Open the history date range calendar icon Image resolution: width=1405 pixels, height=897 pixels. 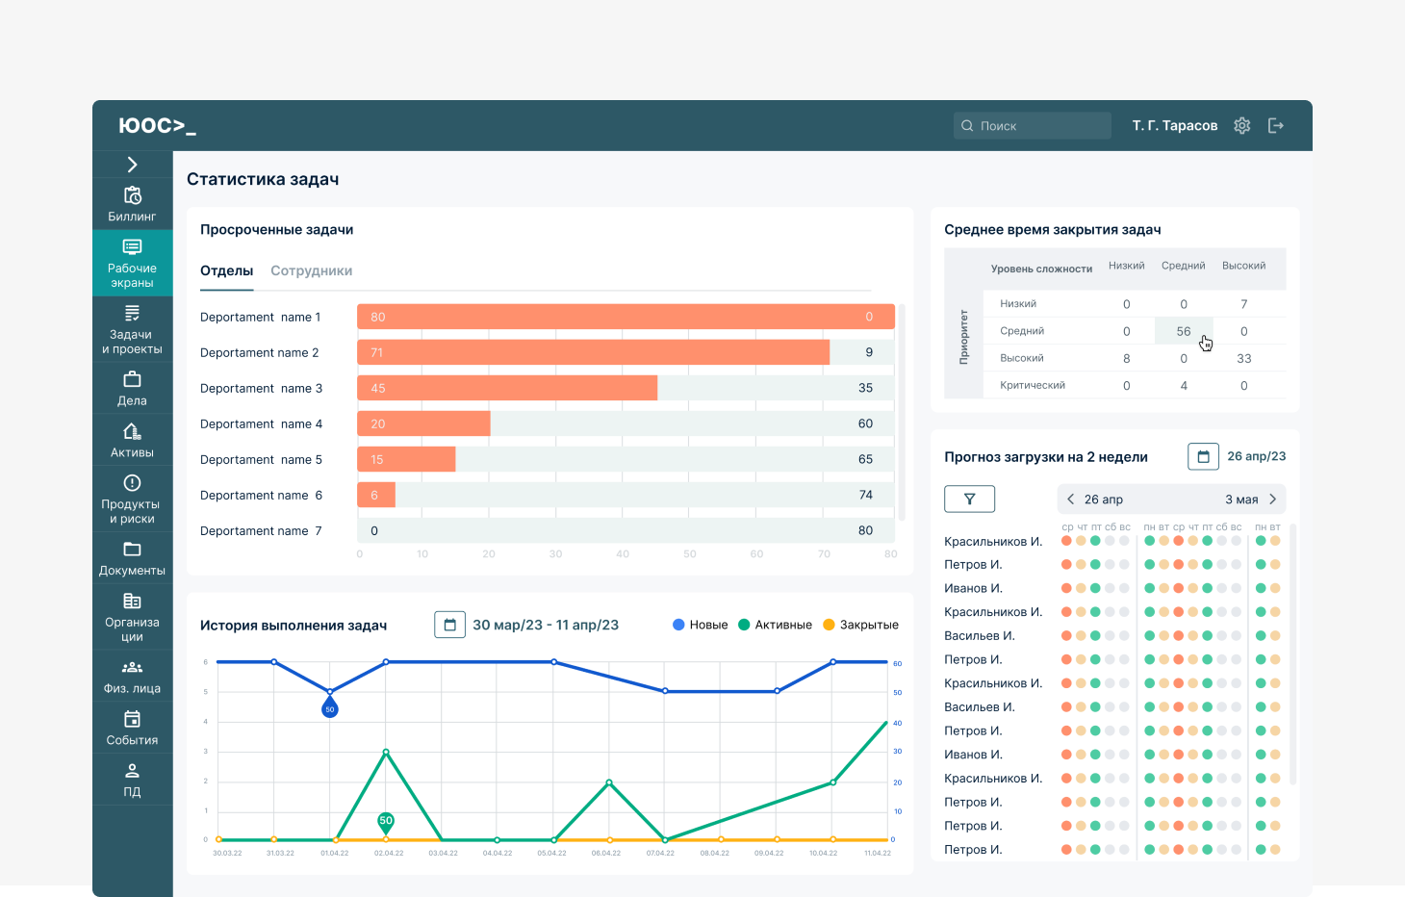[449, 625]
